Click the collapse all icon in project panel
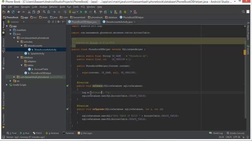Viewport: 252px width, 141px height. 53,22
